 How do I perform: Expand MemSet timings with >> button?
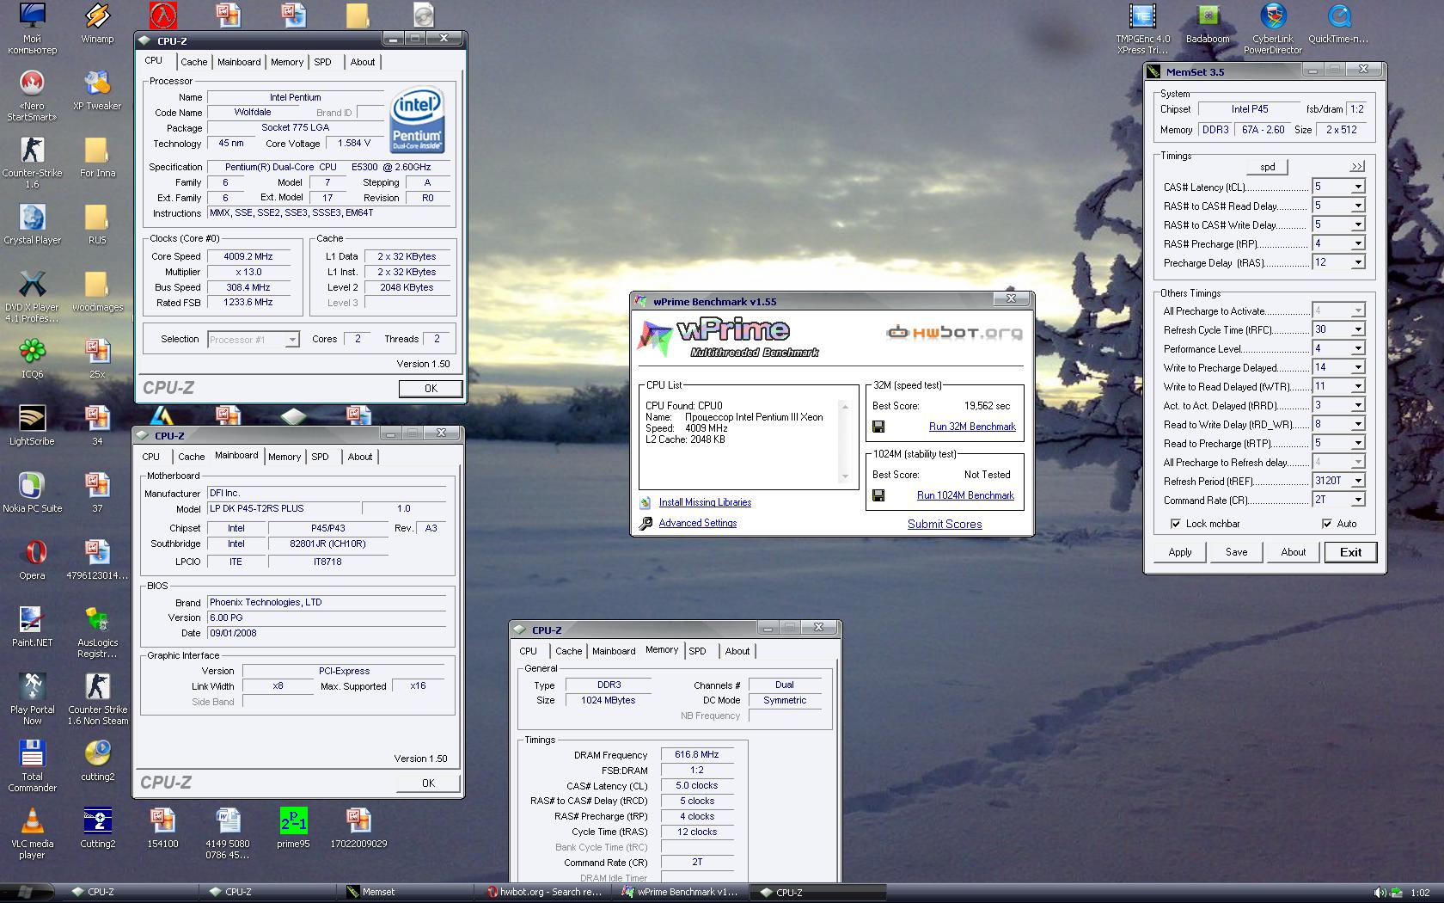pos(1357,167)
